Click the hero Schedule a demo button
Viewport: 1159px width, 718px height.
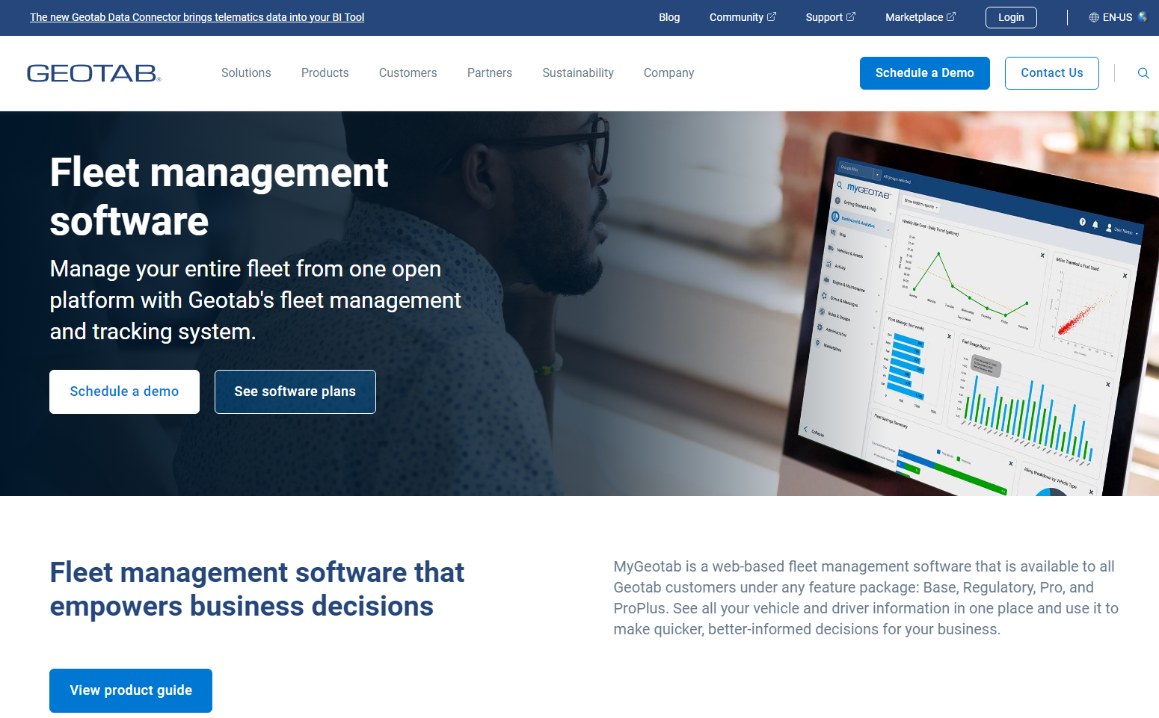124,392
